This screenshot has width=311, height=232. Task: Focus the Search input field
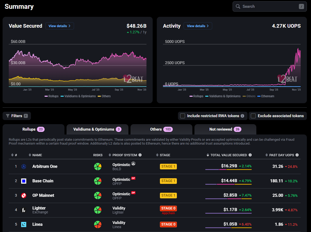(x=270, y=6)
